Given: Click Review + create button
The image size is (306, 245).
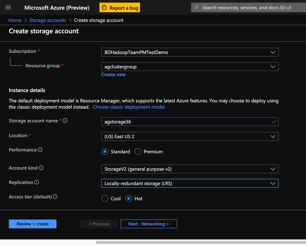Looking at the screenshot, I should pyautogui.click(x=33, y=224).
